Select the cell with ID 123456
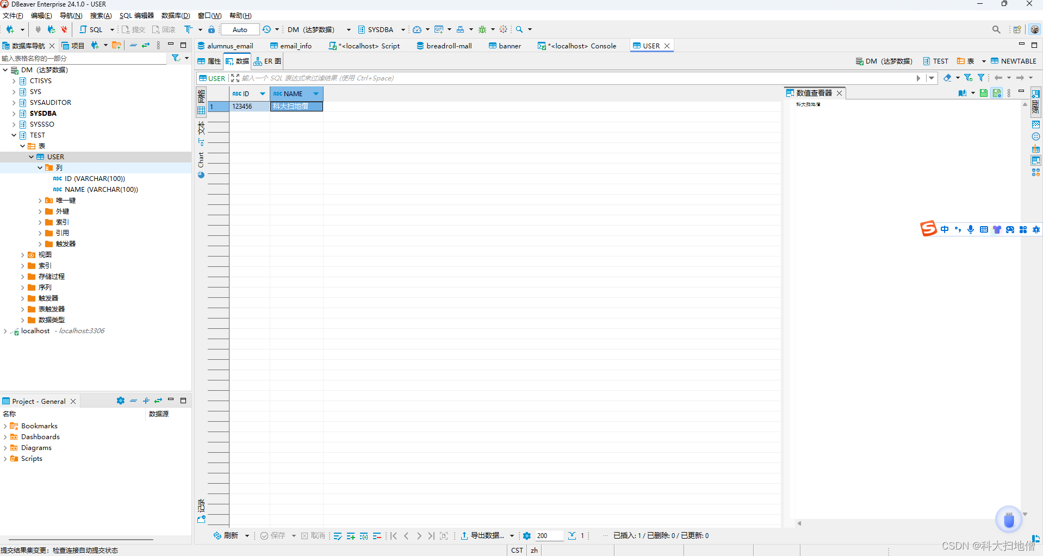The width and height of the screenshot is (1043, 556). tap(249, 107)
